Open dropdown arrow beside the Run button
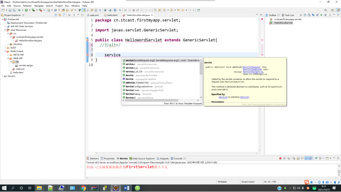341x192 pixels. coord(30,10)
